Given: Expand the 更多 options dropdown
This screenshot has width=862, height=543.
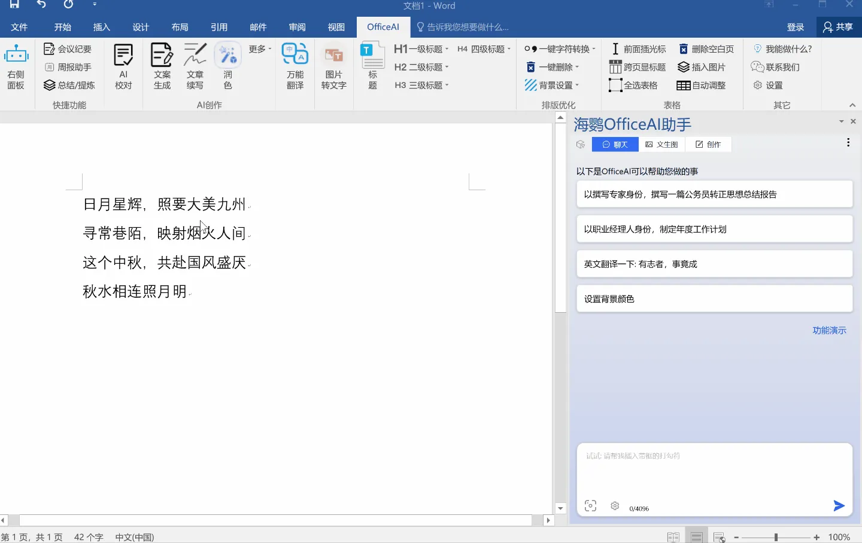Looking at the screenshot, I should coord(259,48).
